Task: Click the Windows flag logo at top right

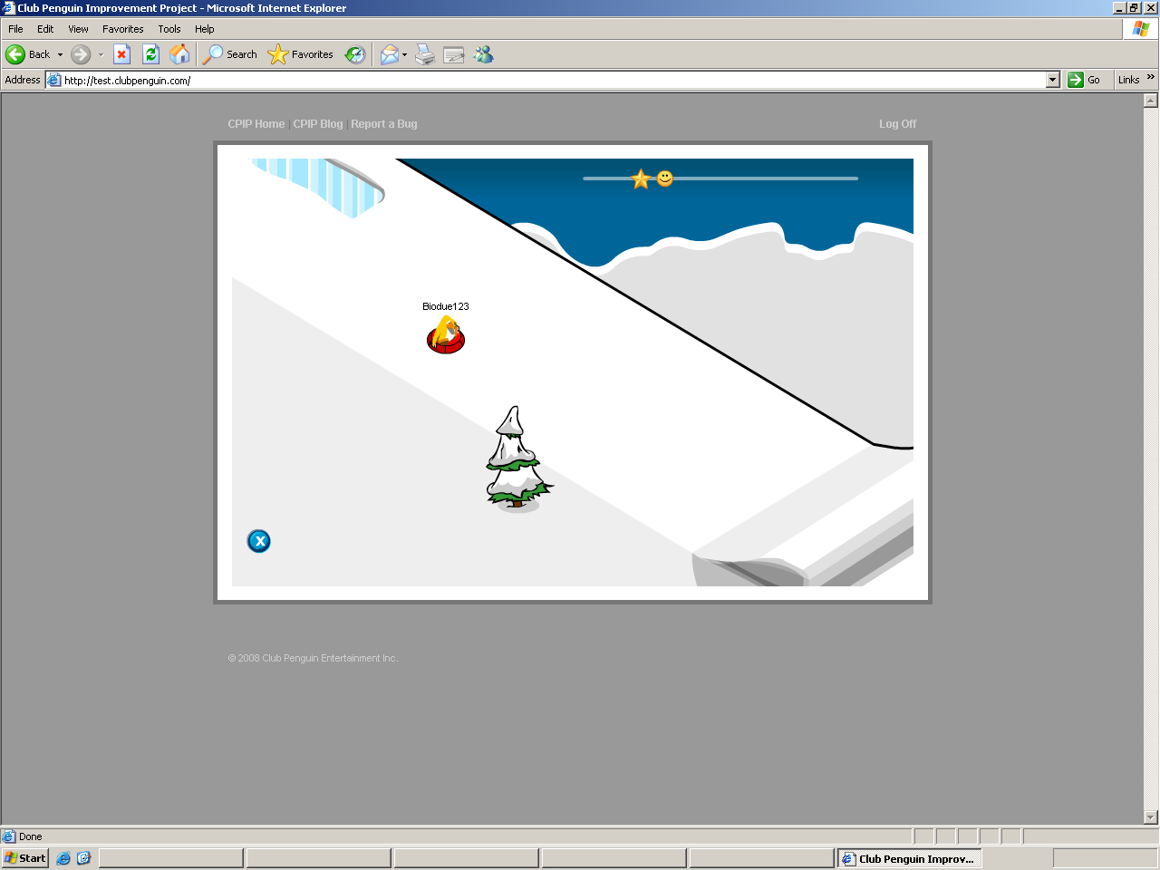Action: tap(1140, 28)
